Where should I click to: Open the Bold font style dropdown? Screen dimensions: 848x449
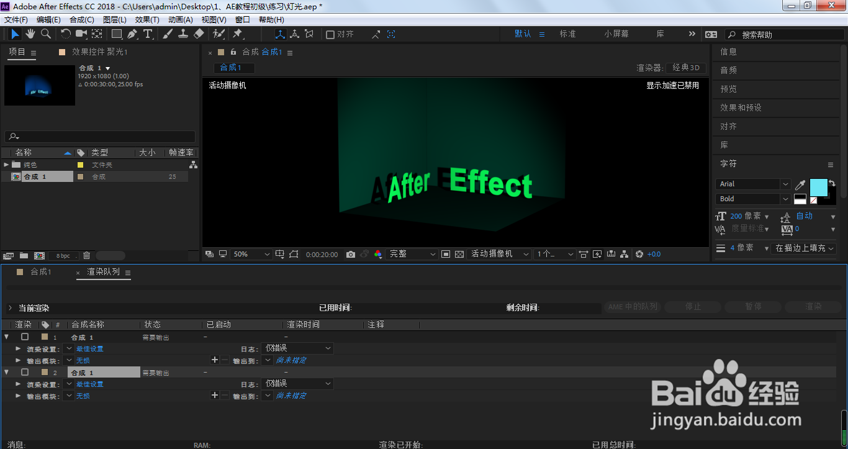click(x=753, y=199)
